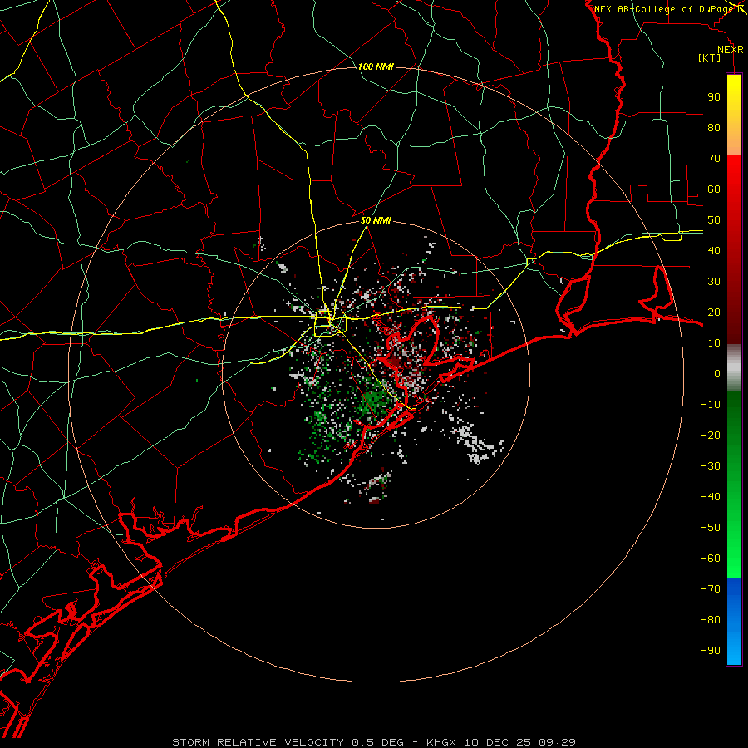Viewport: 748px width, 748px height.
Task: Click the -50 value on the velocity scale
Action: [711, 528]
